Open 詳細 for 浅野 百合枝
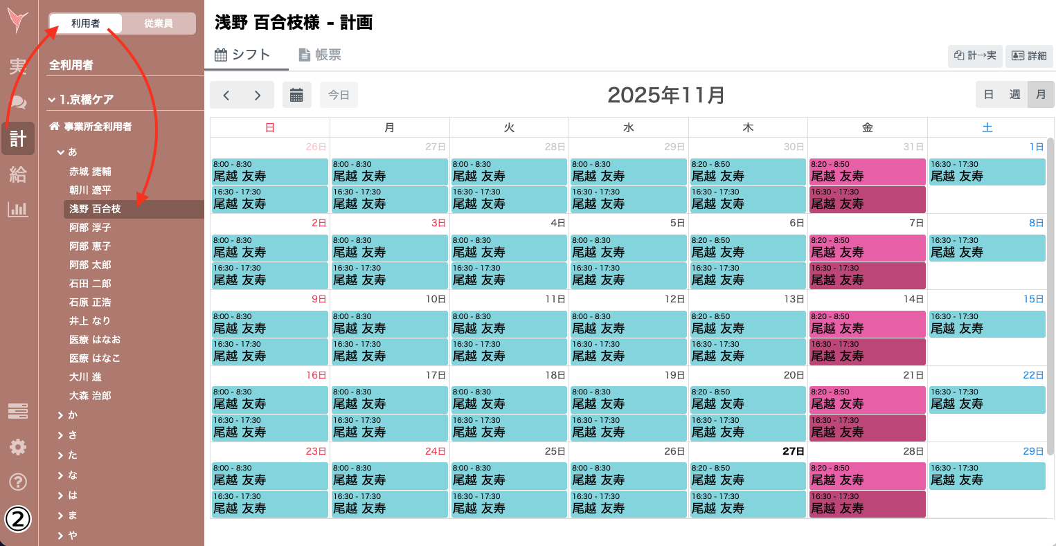1056x546 pixels. click(x=1030, y=56)
